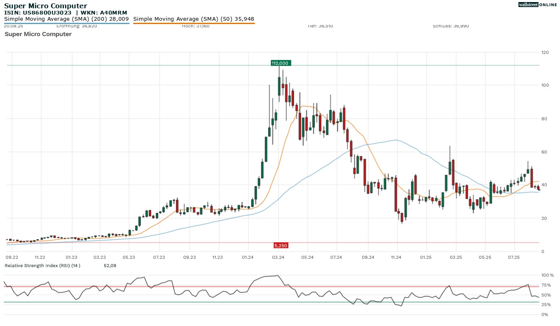Click the 80 price axis label
The image size is (560, 326).
coord(544,119)
